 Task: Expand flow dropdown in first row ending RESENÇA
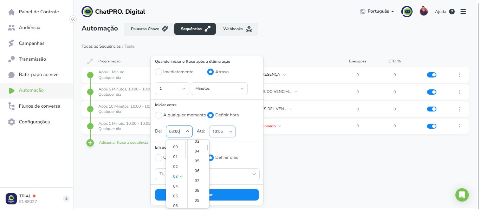[284, 75]
